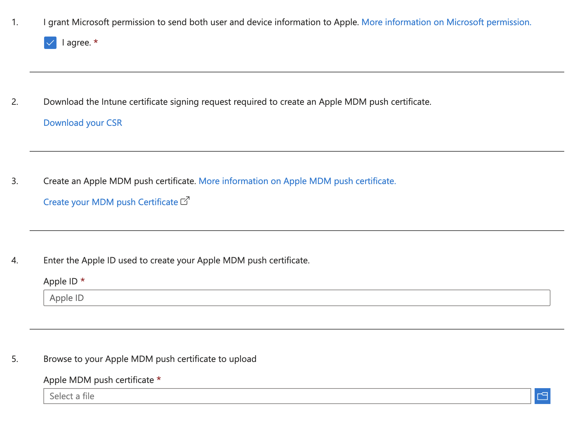Click the Apple MDM push certificate label

tap(99, 380)
